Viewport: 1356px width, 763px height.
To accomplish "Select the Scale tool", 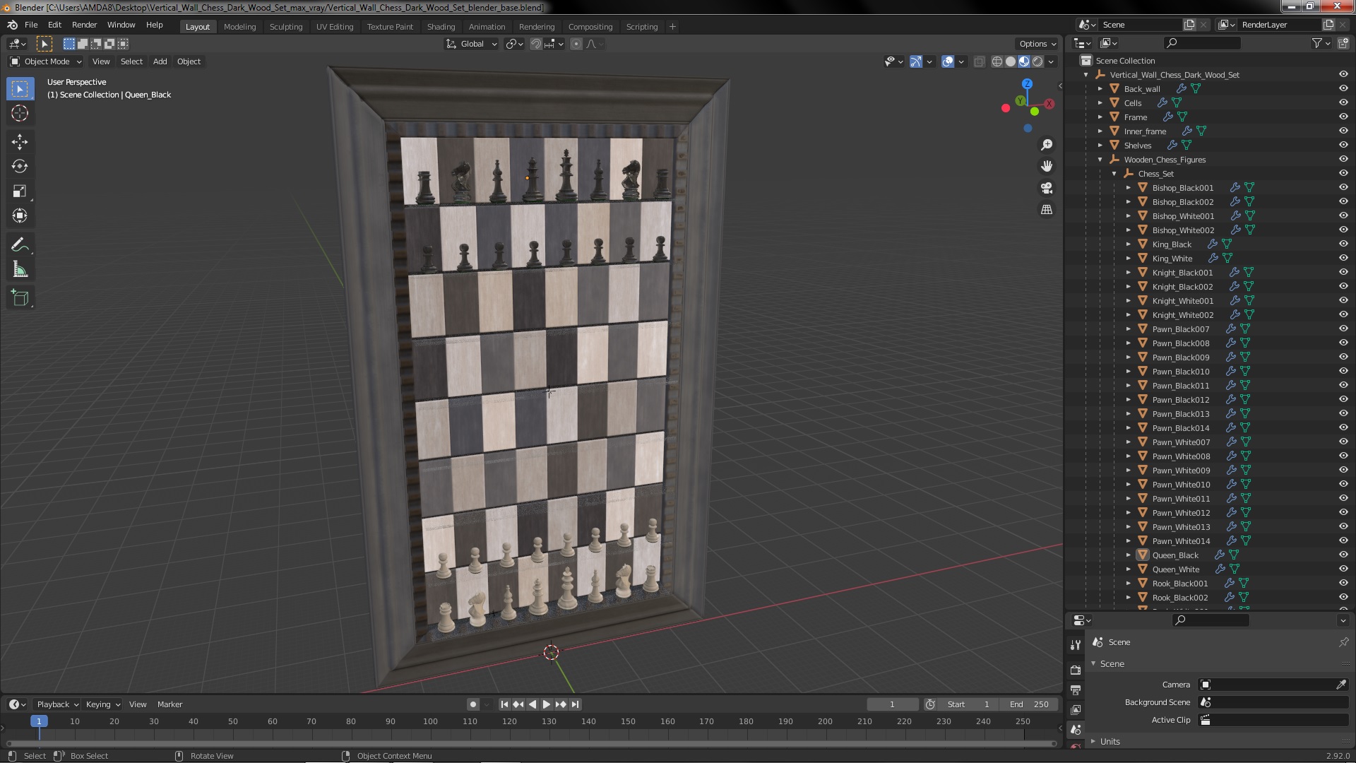I will tap(20, 191).
